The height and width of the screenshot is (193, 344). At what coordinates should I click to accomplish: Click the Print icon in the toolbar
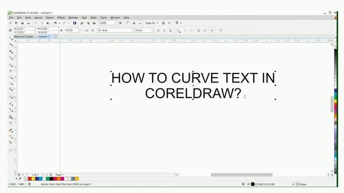(28, 23)
